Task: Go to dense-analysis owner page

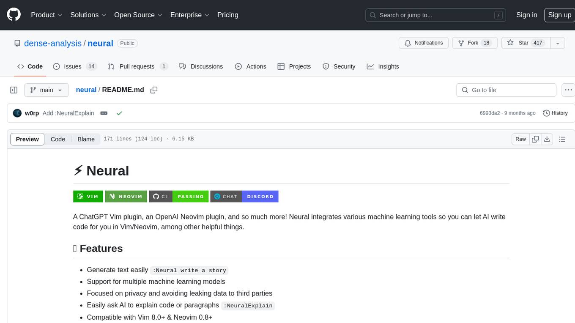Action: pyautogui.click(x=53, y=43)
